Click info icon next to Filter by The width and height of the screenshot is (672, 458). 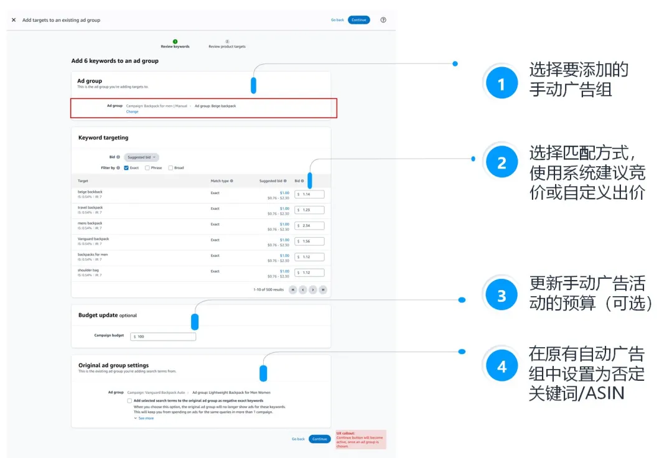[118, 167]
